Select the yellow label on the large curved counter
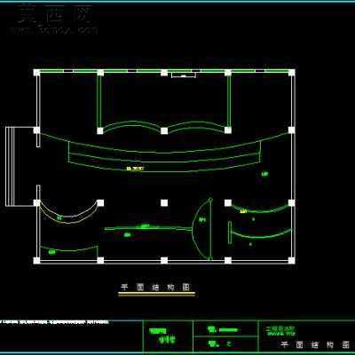 (135, 169)
